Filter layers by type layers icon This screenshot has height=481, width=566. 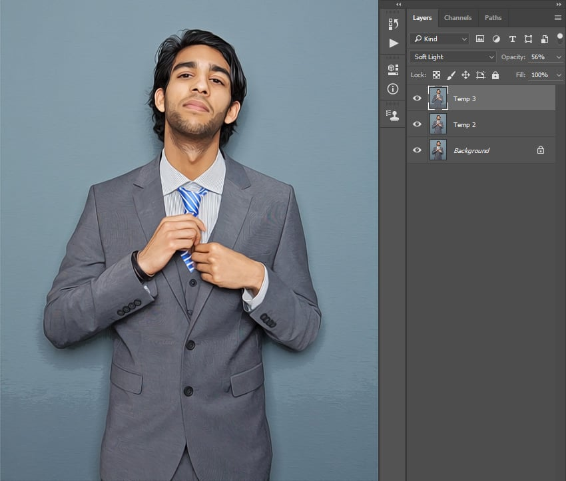point(512,39)
